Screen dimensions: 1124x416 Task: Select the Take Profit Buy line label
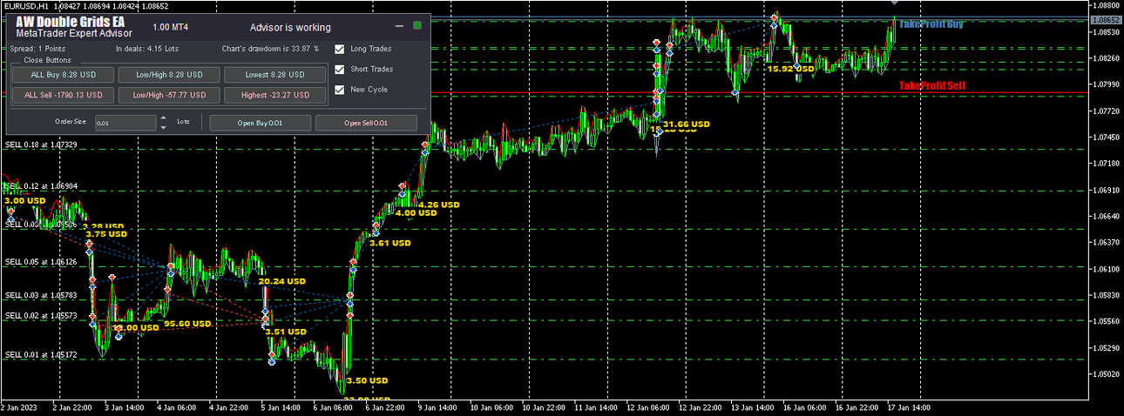click(931, 25)
